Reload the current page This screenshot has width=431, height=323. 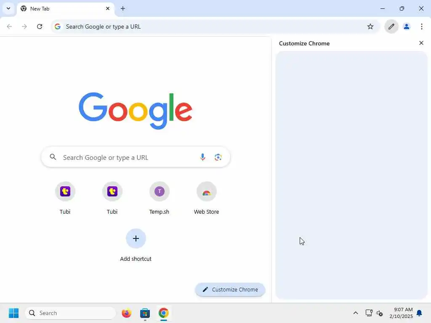click(40, 26)
